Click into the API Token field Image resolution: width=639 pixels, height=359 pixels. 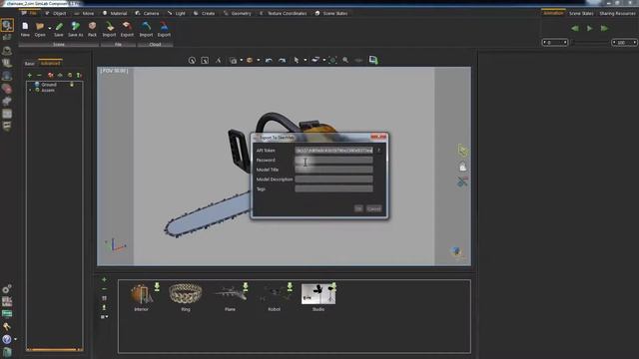pos(333,151)
